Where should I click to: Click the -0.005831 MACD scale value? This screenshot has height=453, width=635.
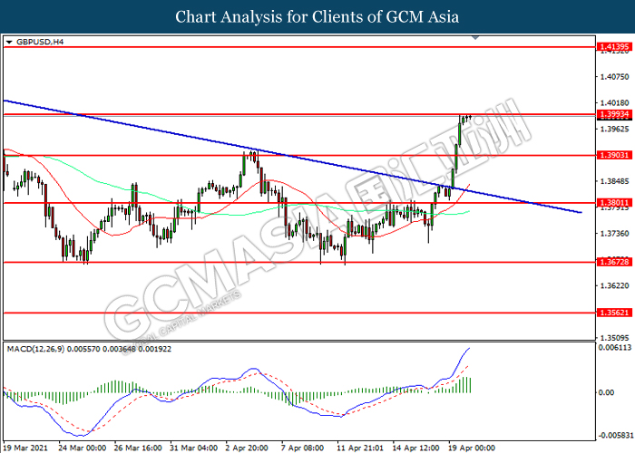(614, 435)
